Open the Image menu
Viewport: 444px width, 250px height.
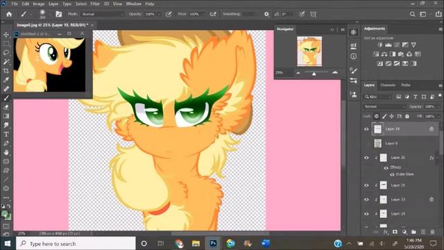point(39,3)
